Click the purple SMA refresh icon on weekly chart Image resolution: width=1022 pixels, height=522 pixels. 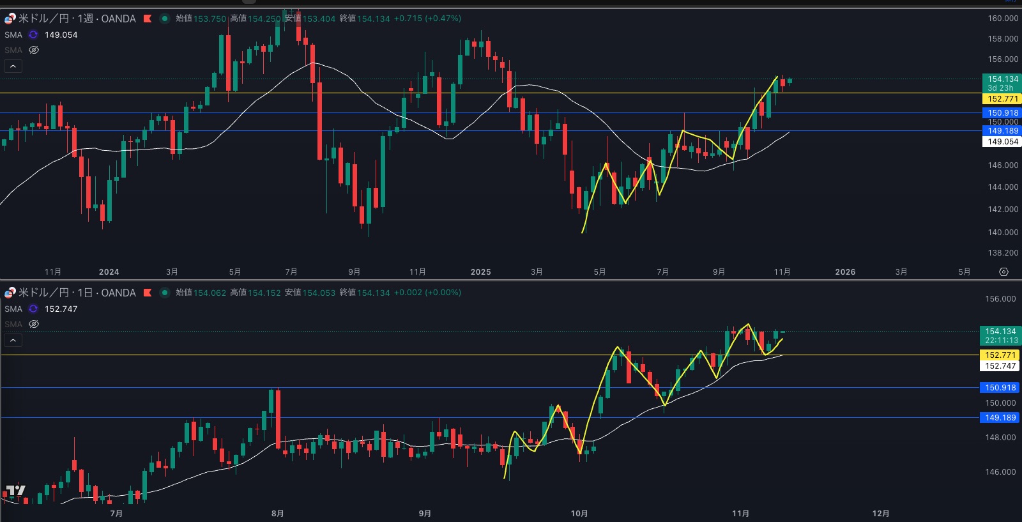33,35
